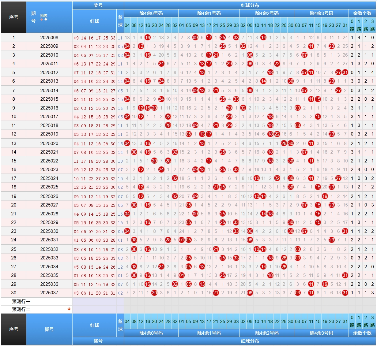Toggle 预测行一 cell under number 04 column
The height and width of the screenshot is (346, 377).
pyautogui.click(x=127, y=301)
